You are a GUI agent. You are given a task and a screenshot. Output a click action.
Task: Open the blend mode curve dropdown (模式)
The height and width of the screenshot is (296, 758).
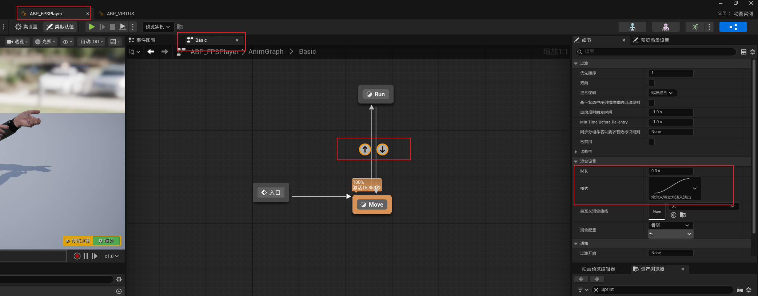pyautogui.click(x=675, y=188)
